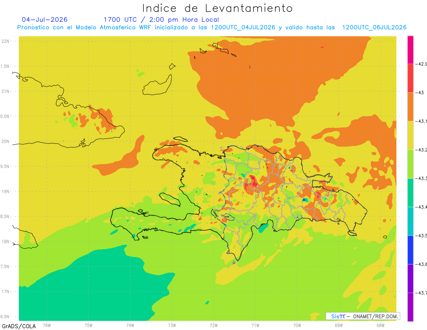Click the "-43.7" color bar value
Screen dimensions: 427x330
(421, 293)
